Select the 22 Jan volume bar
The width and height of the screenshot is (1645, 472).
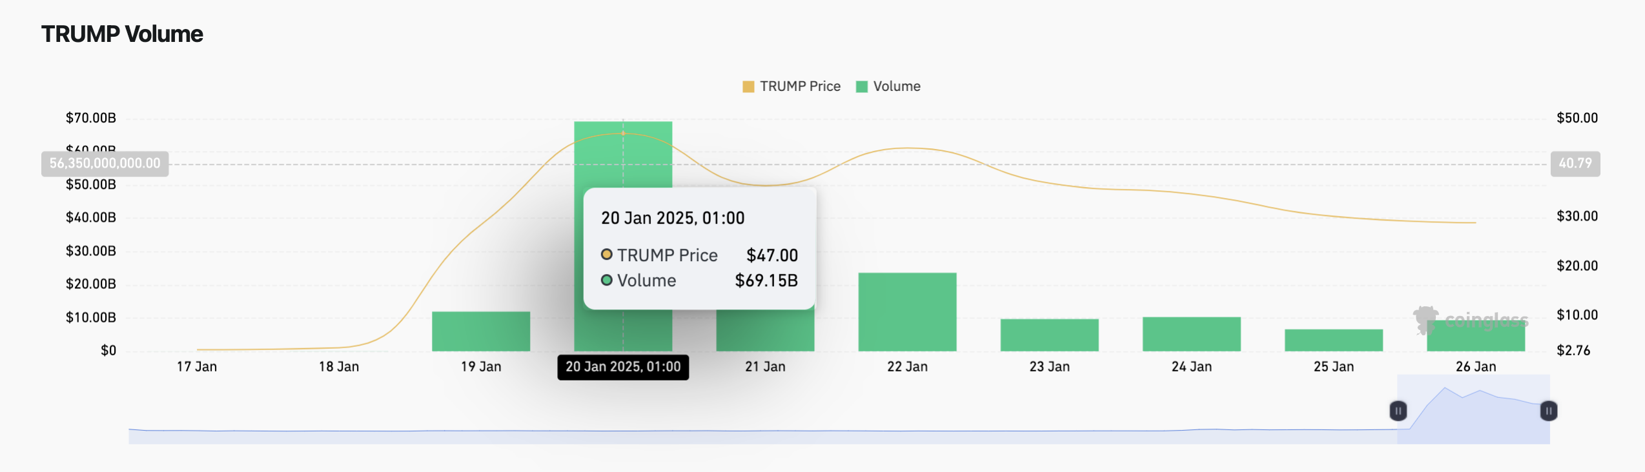coord(907,312)
